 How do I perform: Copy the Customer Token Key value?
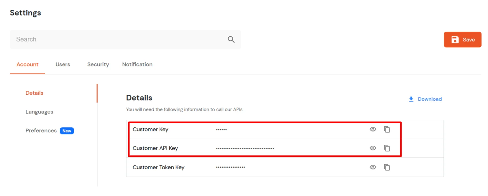coord(387,167)
